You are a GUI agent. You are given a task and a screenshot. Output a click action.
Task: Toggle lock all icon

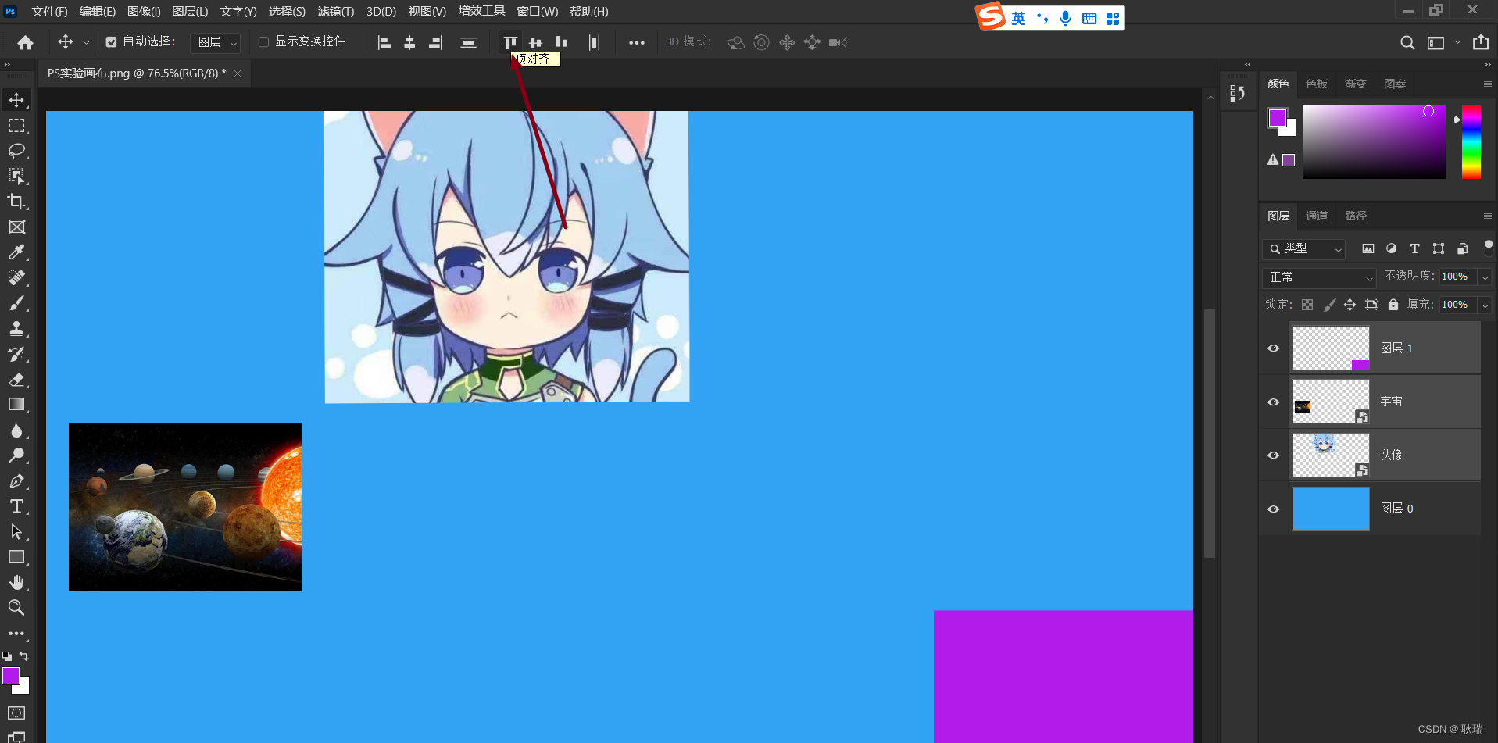[x=1393, y=305]
